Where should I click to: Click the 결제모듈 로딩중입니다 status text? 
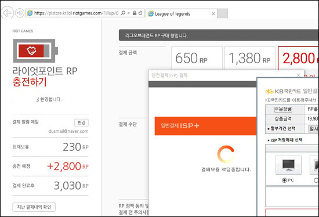pos(226,169)
